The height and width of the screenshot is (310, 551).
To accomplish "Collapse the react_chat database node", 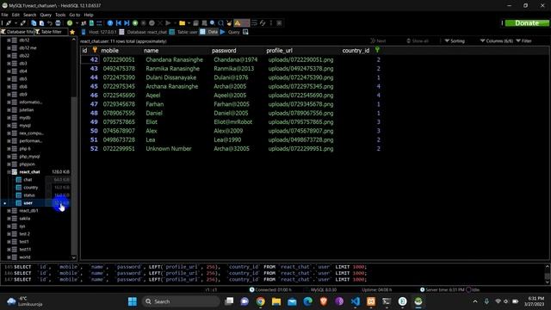I will point(9,172).
